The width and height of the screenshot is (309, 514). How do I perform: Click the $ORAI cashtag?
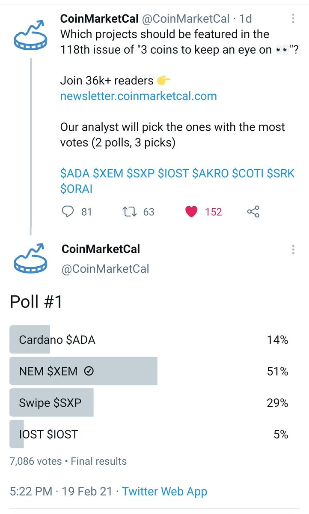(76, 189)
